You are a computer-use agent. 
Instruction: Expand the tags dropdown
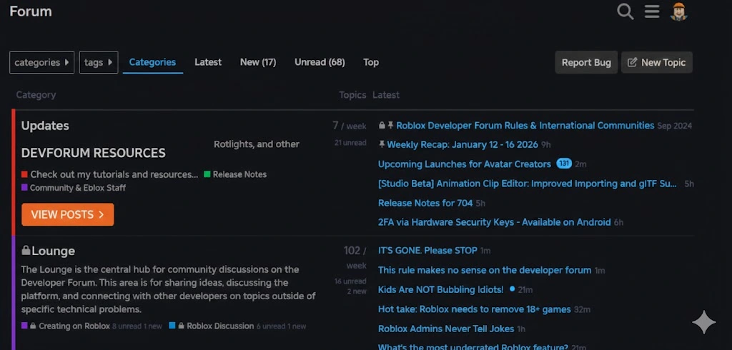click(99, 63)
